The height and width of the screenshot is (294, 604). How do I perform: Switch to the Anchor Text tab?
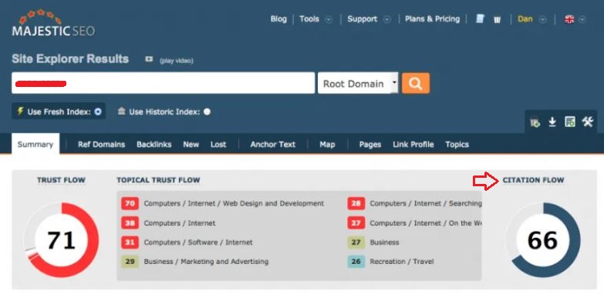273,145
